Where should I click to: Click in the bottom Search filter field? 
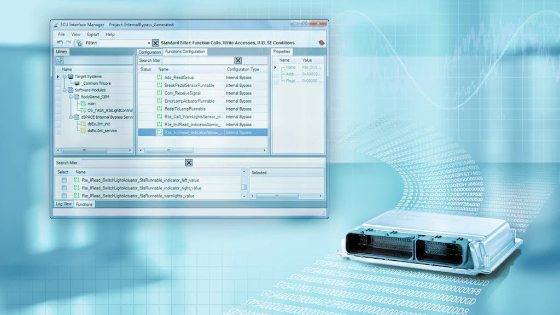pos(133,162)
